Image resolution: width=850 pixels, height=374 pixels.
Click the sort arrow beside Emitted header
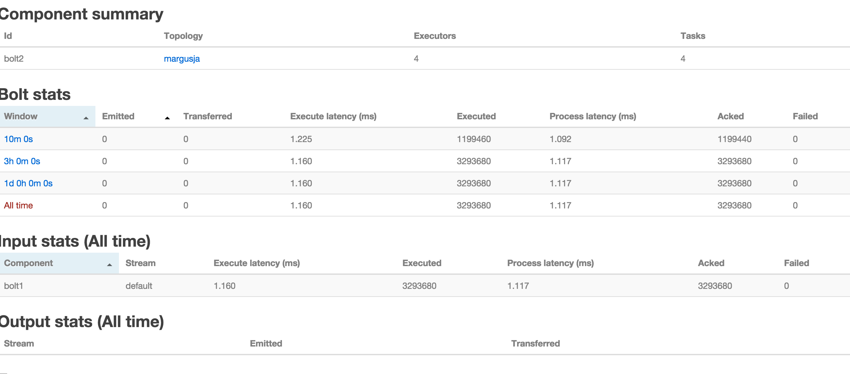pyautogui.click(x=167, y=118)
